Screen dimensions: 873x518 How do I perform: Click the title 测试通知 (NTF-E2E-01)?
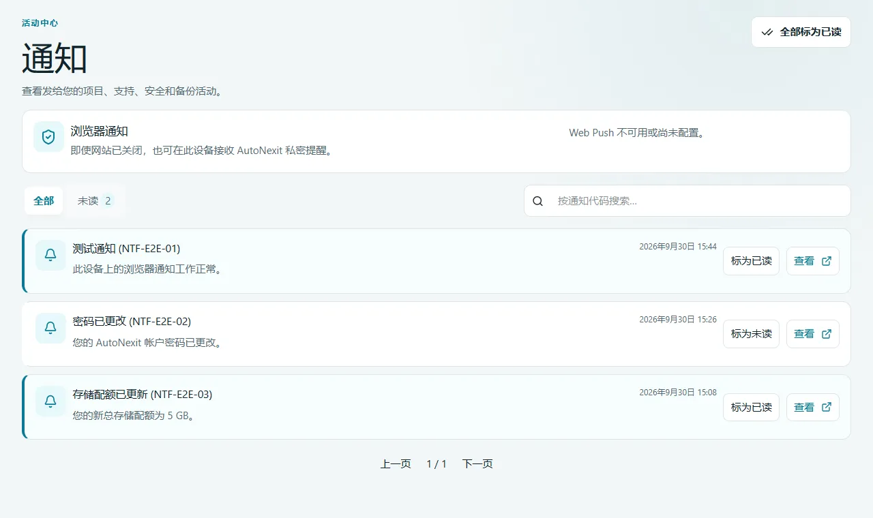pyautogui.click(x=126, y=248)
